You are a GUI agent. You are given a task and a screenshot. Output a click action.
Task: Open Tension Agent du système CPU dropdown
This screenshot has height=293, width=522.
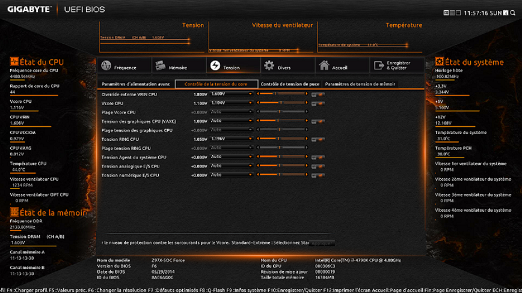[x=232, y=157]
